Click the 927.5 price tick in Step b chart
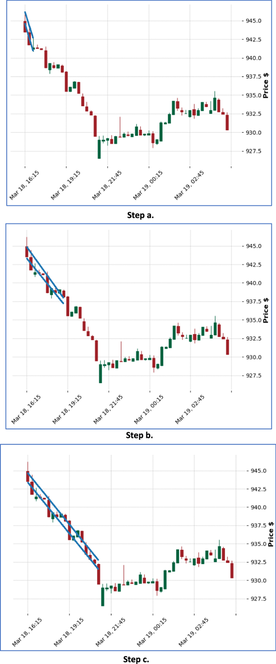This screenshot has height=664, width=276. [x=253, y=376]
